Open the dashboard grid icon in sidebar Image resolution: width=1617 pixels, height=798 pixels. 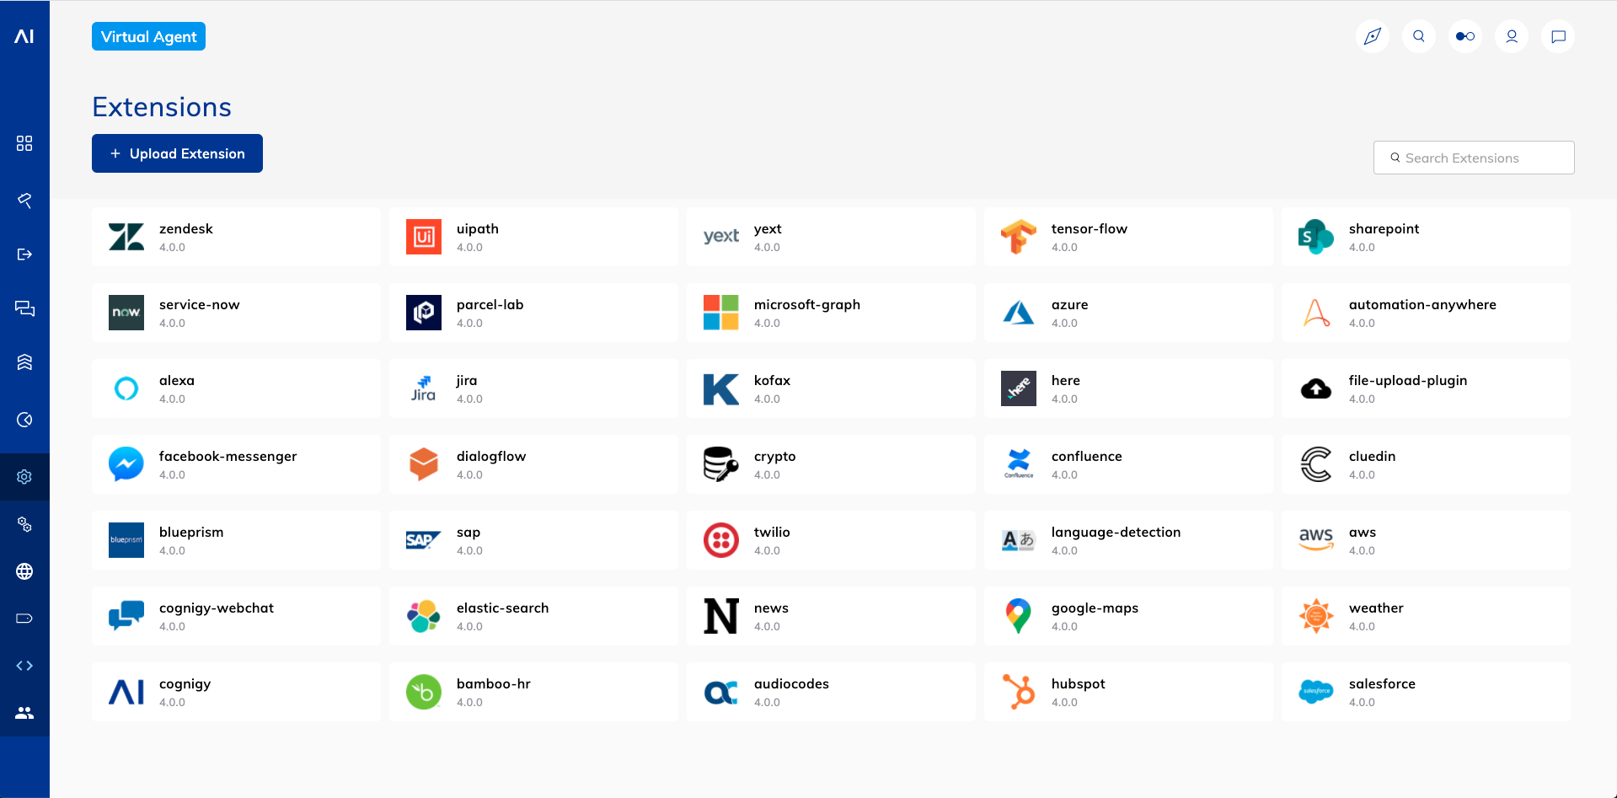point(24,143)
